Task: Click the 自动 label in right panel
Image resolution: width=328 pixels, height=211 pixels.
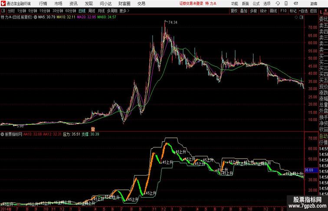Action: coord(323,136)
